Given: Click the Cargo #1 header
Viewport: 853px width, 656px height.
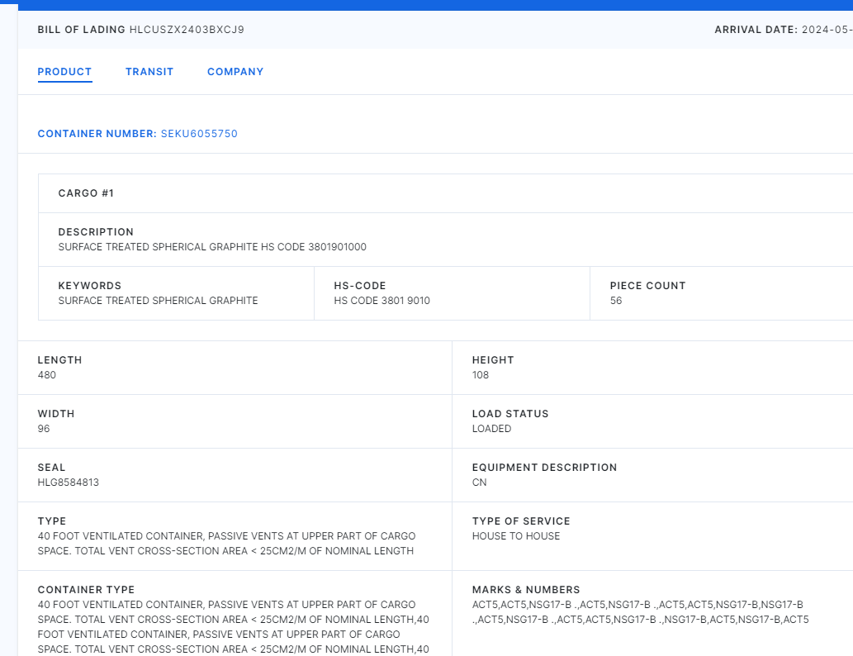Looking at the screenshot, I should [86, 193].
